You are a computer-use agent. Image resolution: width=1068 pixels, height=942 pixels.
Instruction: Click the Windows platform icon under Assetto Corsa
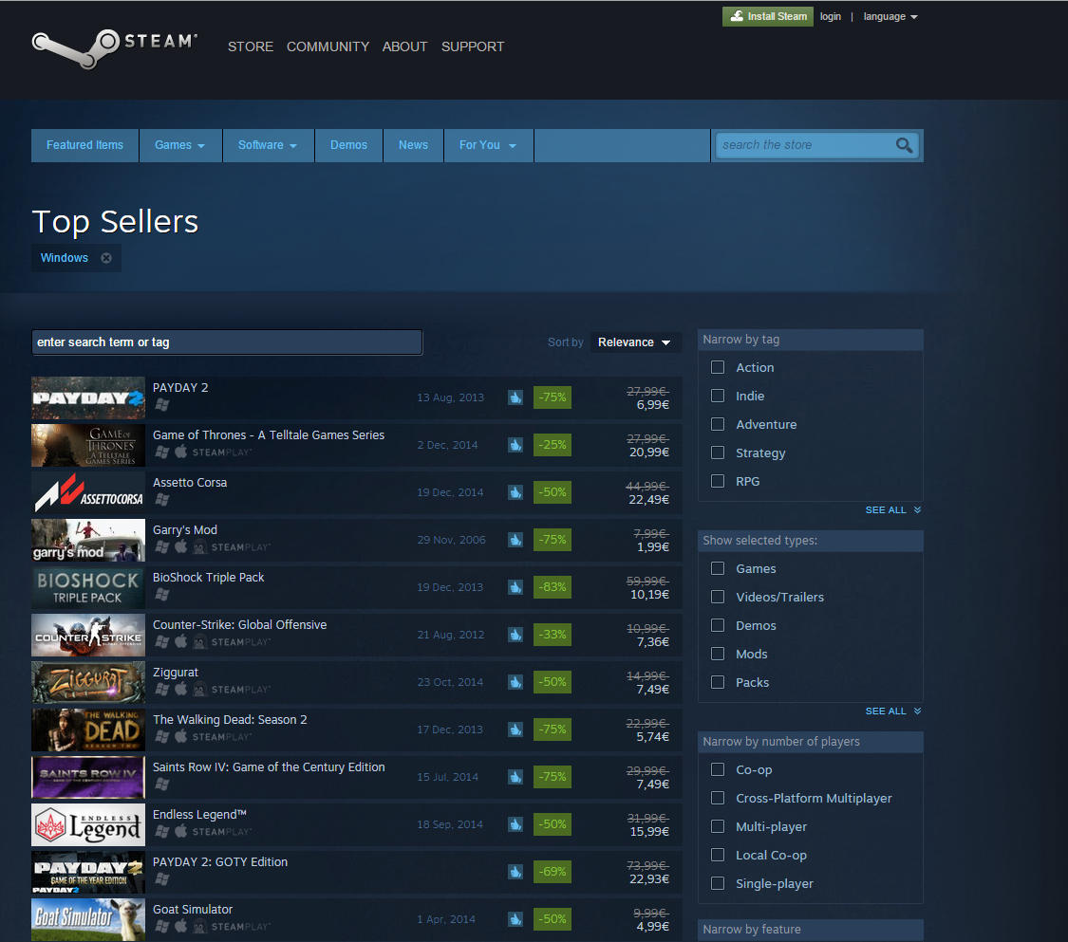pos(162,499)
